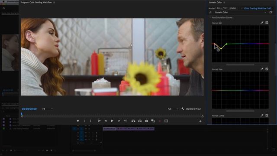This screenshot has height=156, width=277.
Task: Click the Hue vs Hue rainbow curve line
Action: [x=240, y=90]
